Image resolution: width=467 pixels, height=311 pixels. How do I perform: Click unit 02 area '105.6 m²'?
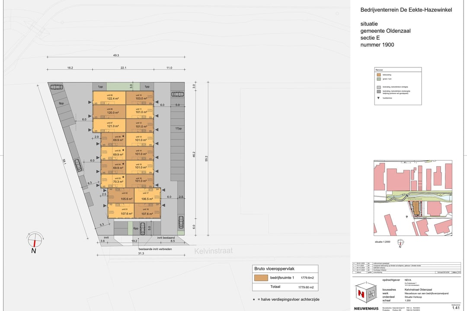(127, 199)
